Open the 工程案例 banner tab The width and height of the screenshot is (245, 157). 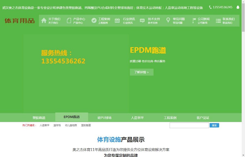coord(170,118)
